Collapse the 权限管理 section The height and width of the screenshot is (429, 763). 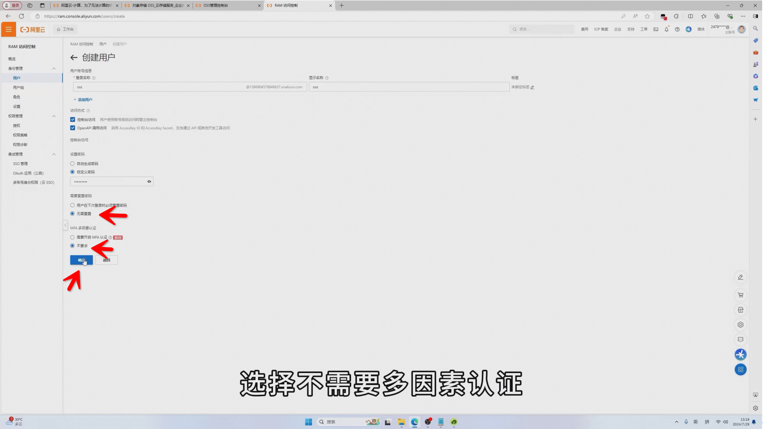53,116
